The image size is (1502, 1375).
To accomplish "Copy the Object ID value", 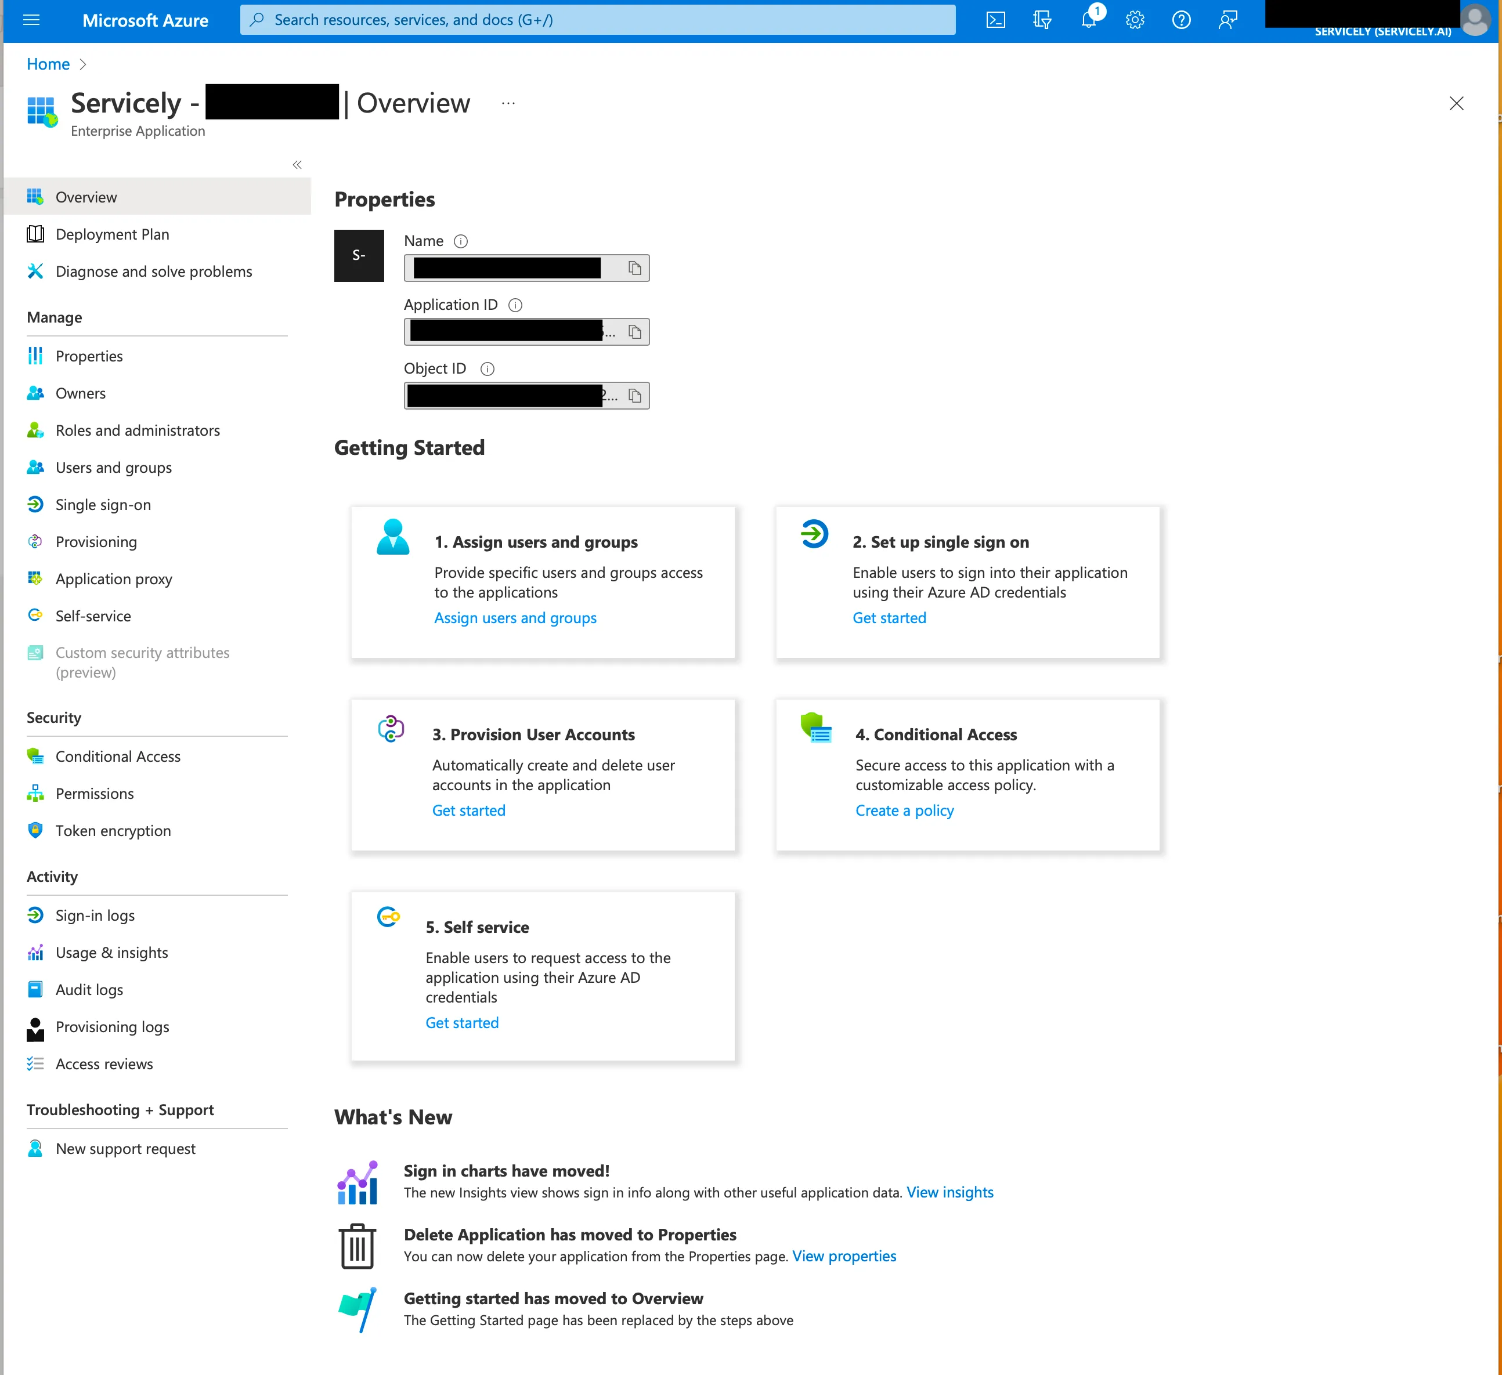I will pyautogui.click(x=635, y=396).
